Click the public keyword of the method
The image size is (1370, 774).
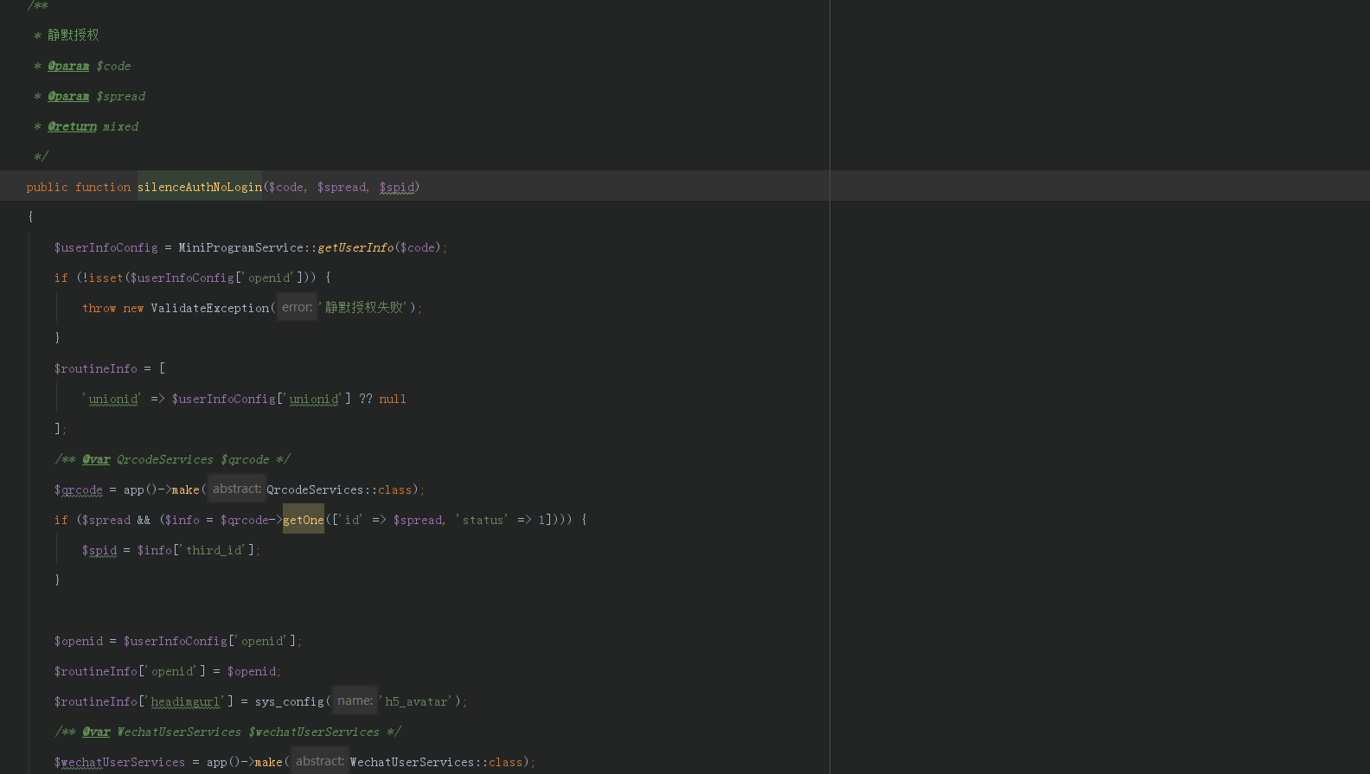[x=48, y=187]
